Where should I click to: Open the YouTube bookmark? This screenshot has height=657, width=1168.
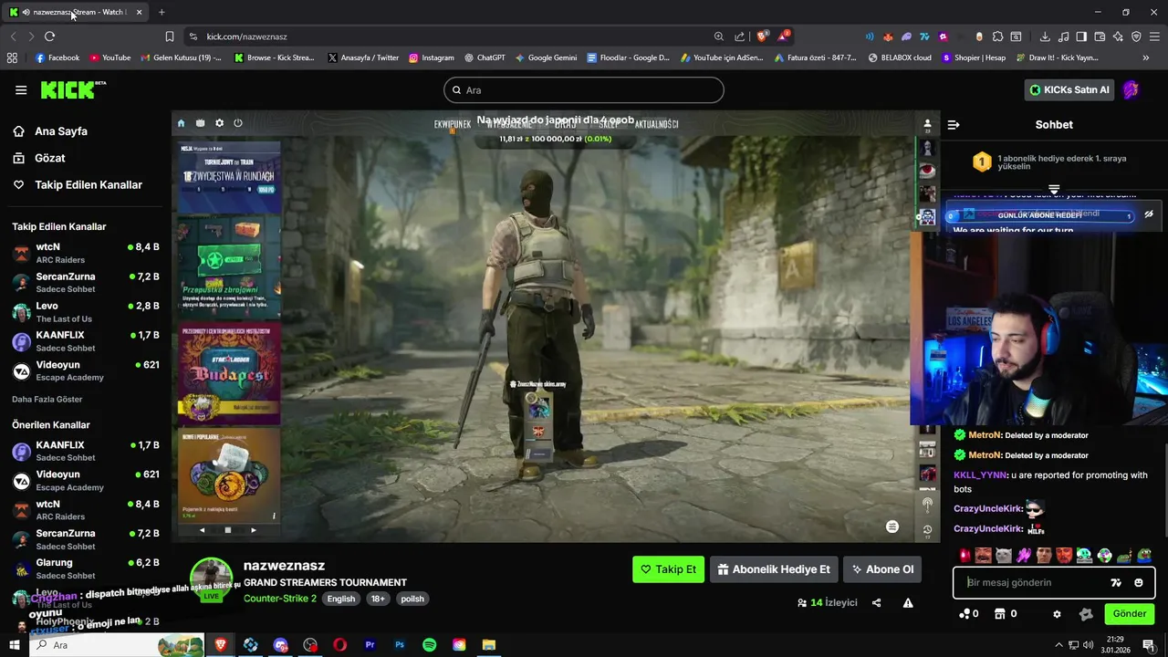(109, 57)
